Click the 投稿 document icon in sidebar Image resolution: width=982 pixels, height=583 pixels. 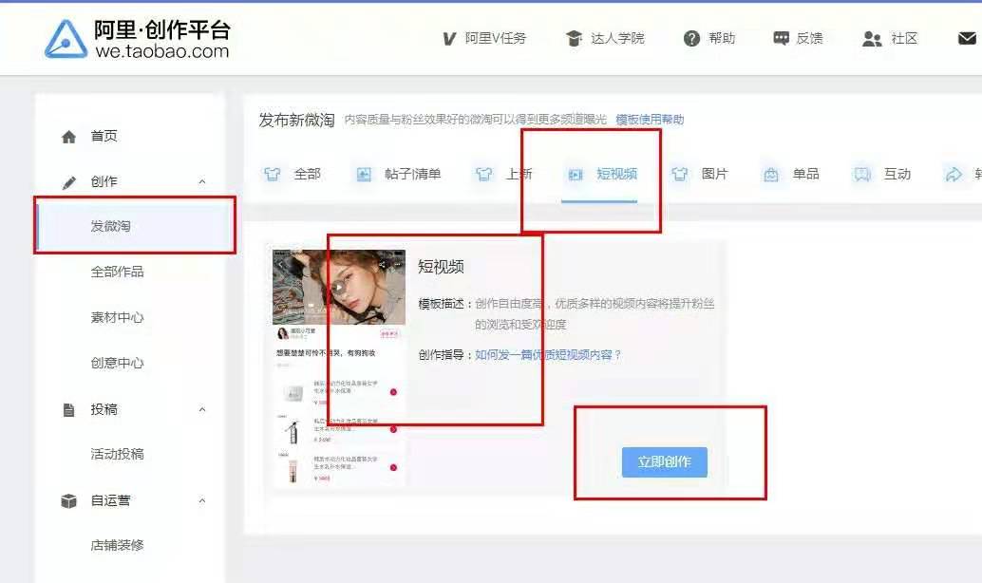[68, 409]
